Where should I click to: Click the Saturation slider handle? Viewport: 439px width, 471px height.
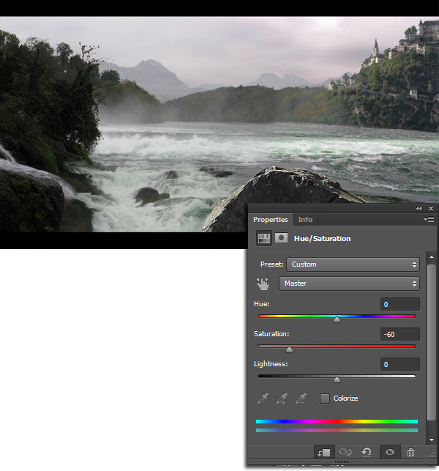pyautogui.click(x=289, y=349)
